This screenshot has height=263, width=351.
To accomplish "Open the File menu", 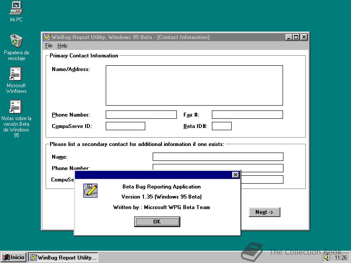I will point(49,46).
